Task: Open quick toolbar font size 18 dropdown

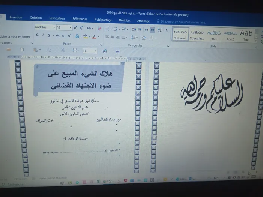Action: [95, 51]
